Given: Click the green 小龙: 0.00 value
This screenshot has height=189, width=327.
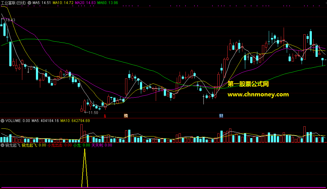Looking at the screenshot, I should point(81,145).
